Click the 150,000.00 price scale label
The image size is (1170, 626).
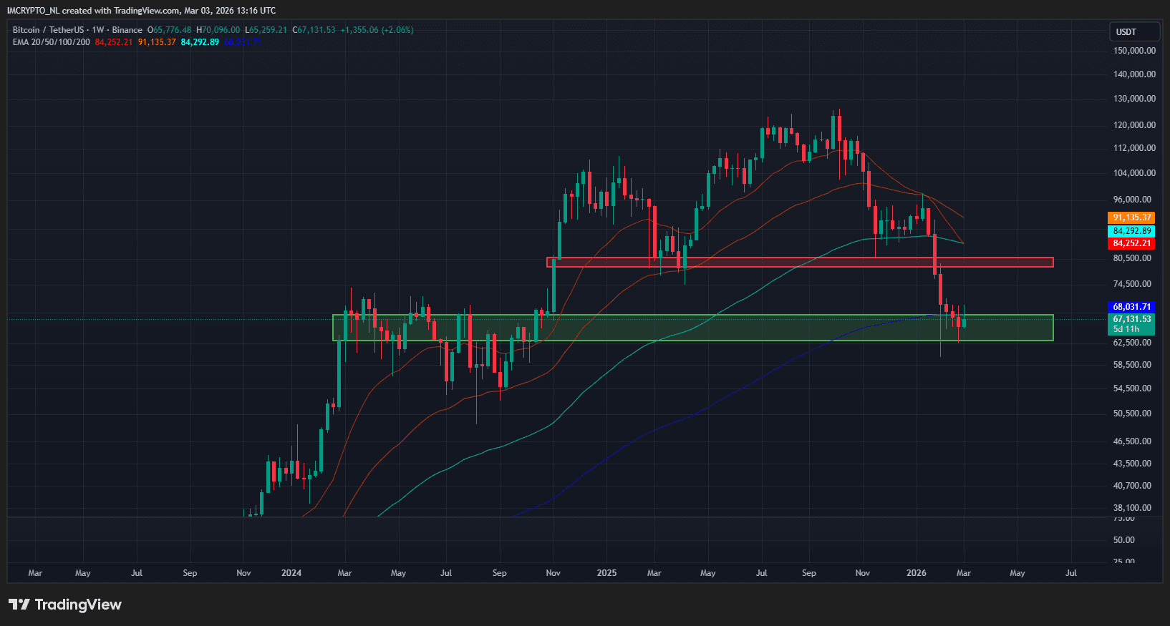click(1134, 51)
